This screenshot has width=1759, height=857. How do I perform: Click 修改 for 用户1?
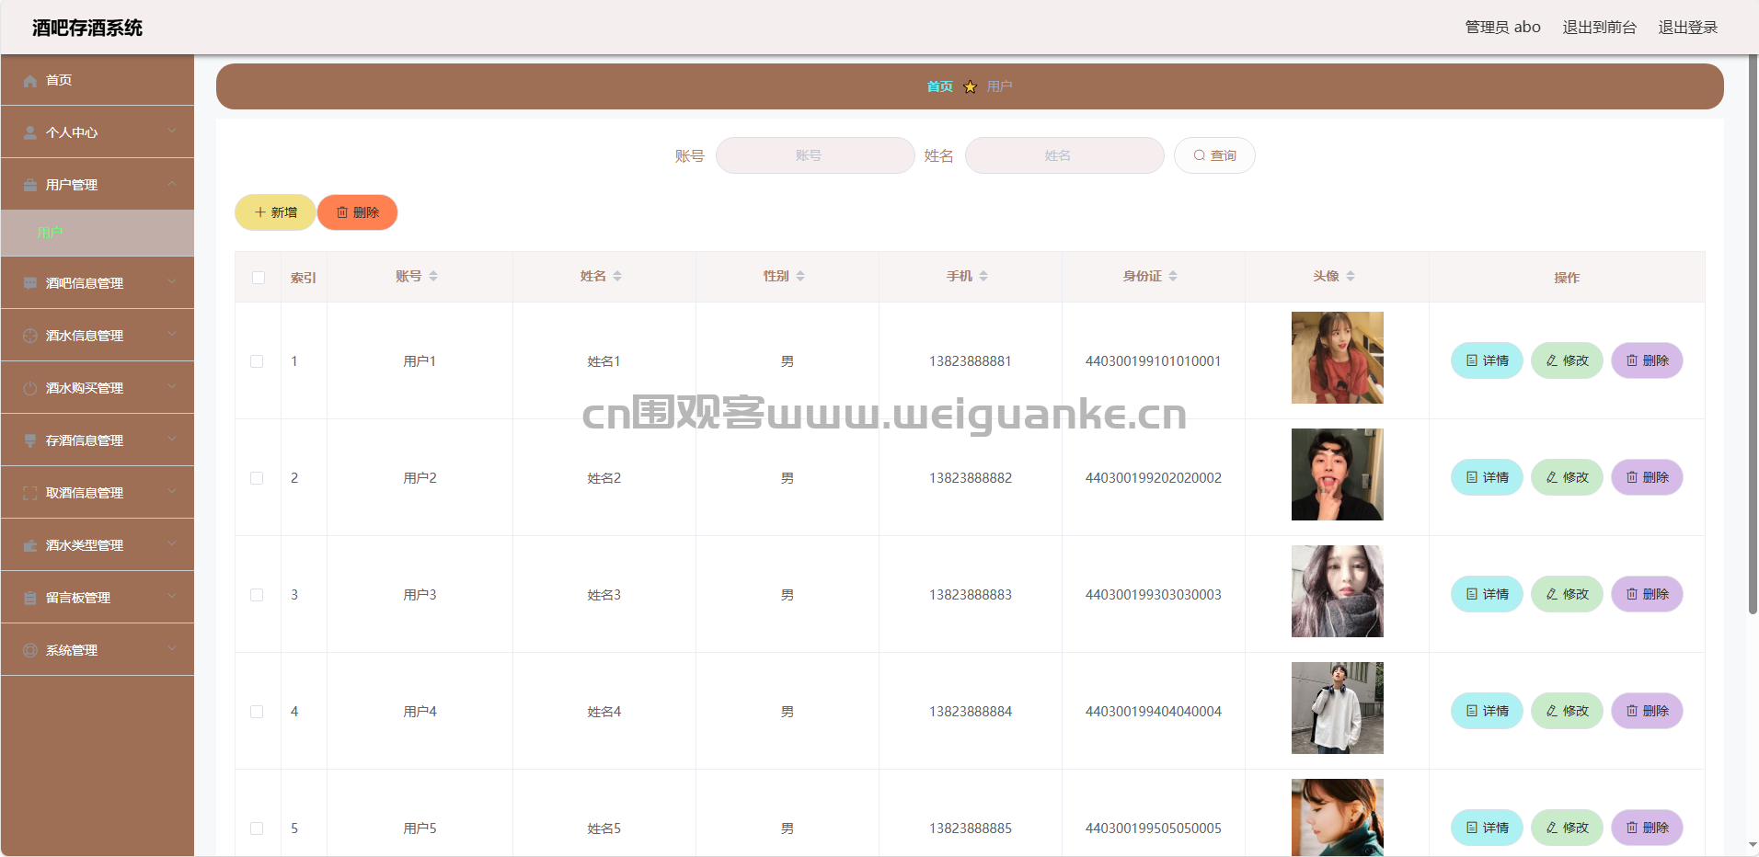(1567, 360)
